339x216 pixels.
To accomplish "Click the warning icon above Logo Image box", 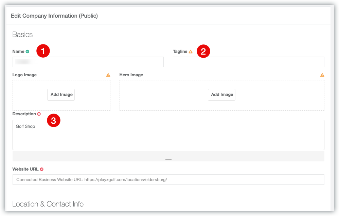I will pyautogui.click(x=108, y=75).
